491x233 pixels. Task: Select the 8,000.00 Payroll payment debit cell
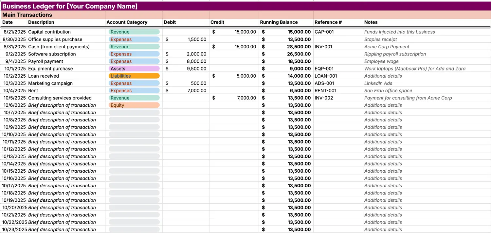coord(186,61)
